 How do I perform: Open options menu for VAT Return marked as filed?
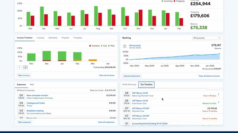point(219,102)
